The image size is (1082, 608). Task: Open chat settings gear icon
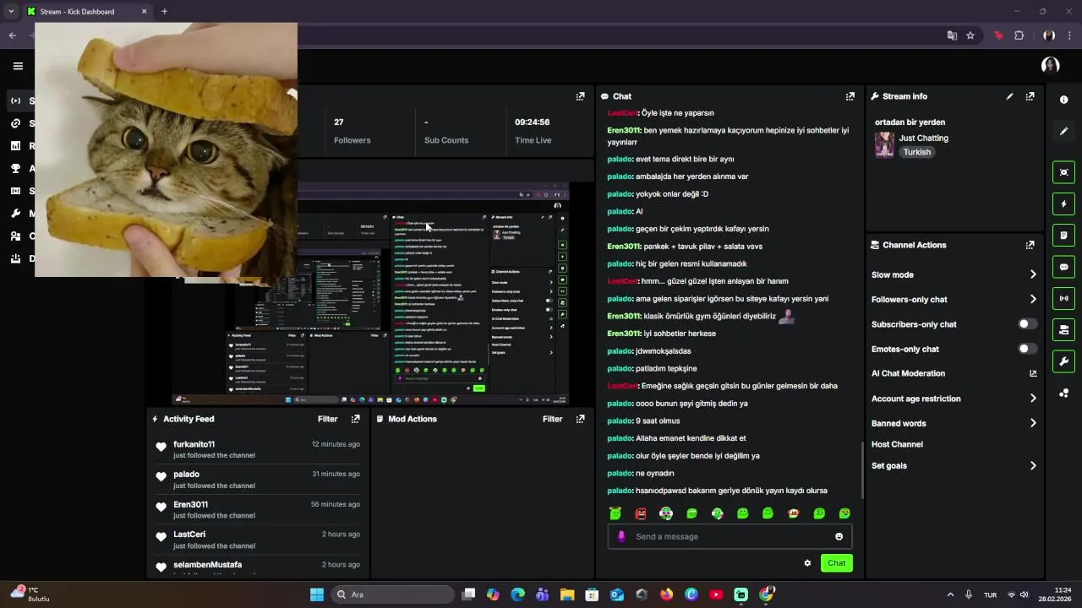[807, 563]
